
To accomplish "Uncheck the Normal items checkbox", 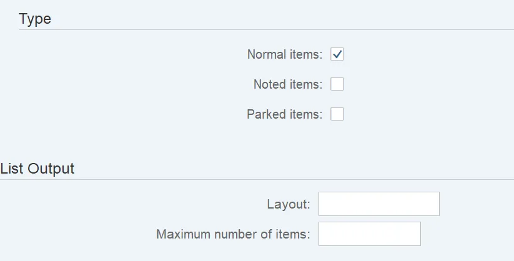I will coord(337,54).
